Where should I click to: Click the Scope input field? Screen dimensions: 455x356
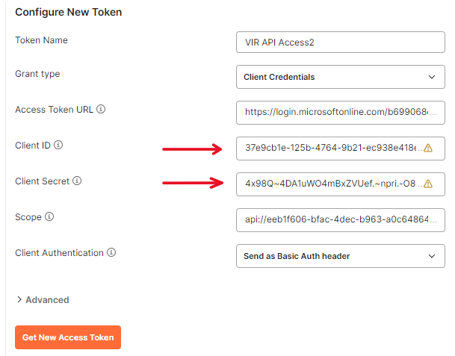[x=340, y=220]
